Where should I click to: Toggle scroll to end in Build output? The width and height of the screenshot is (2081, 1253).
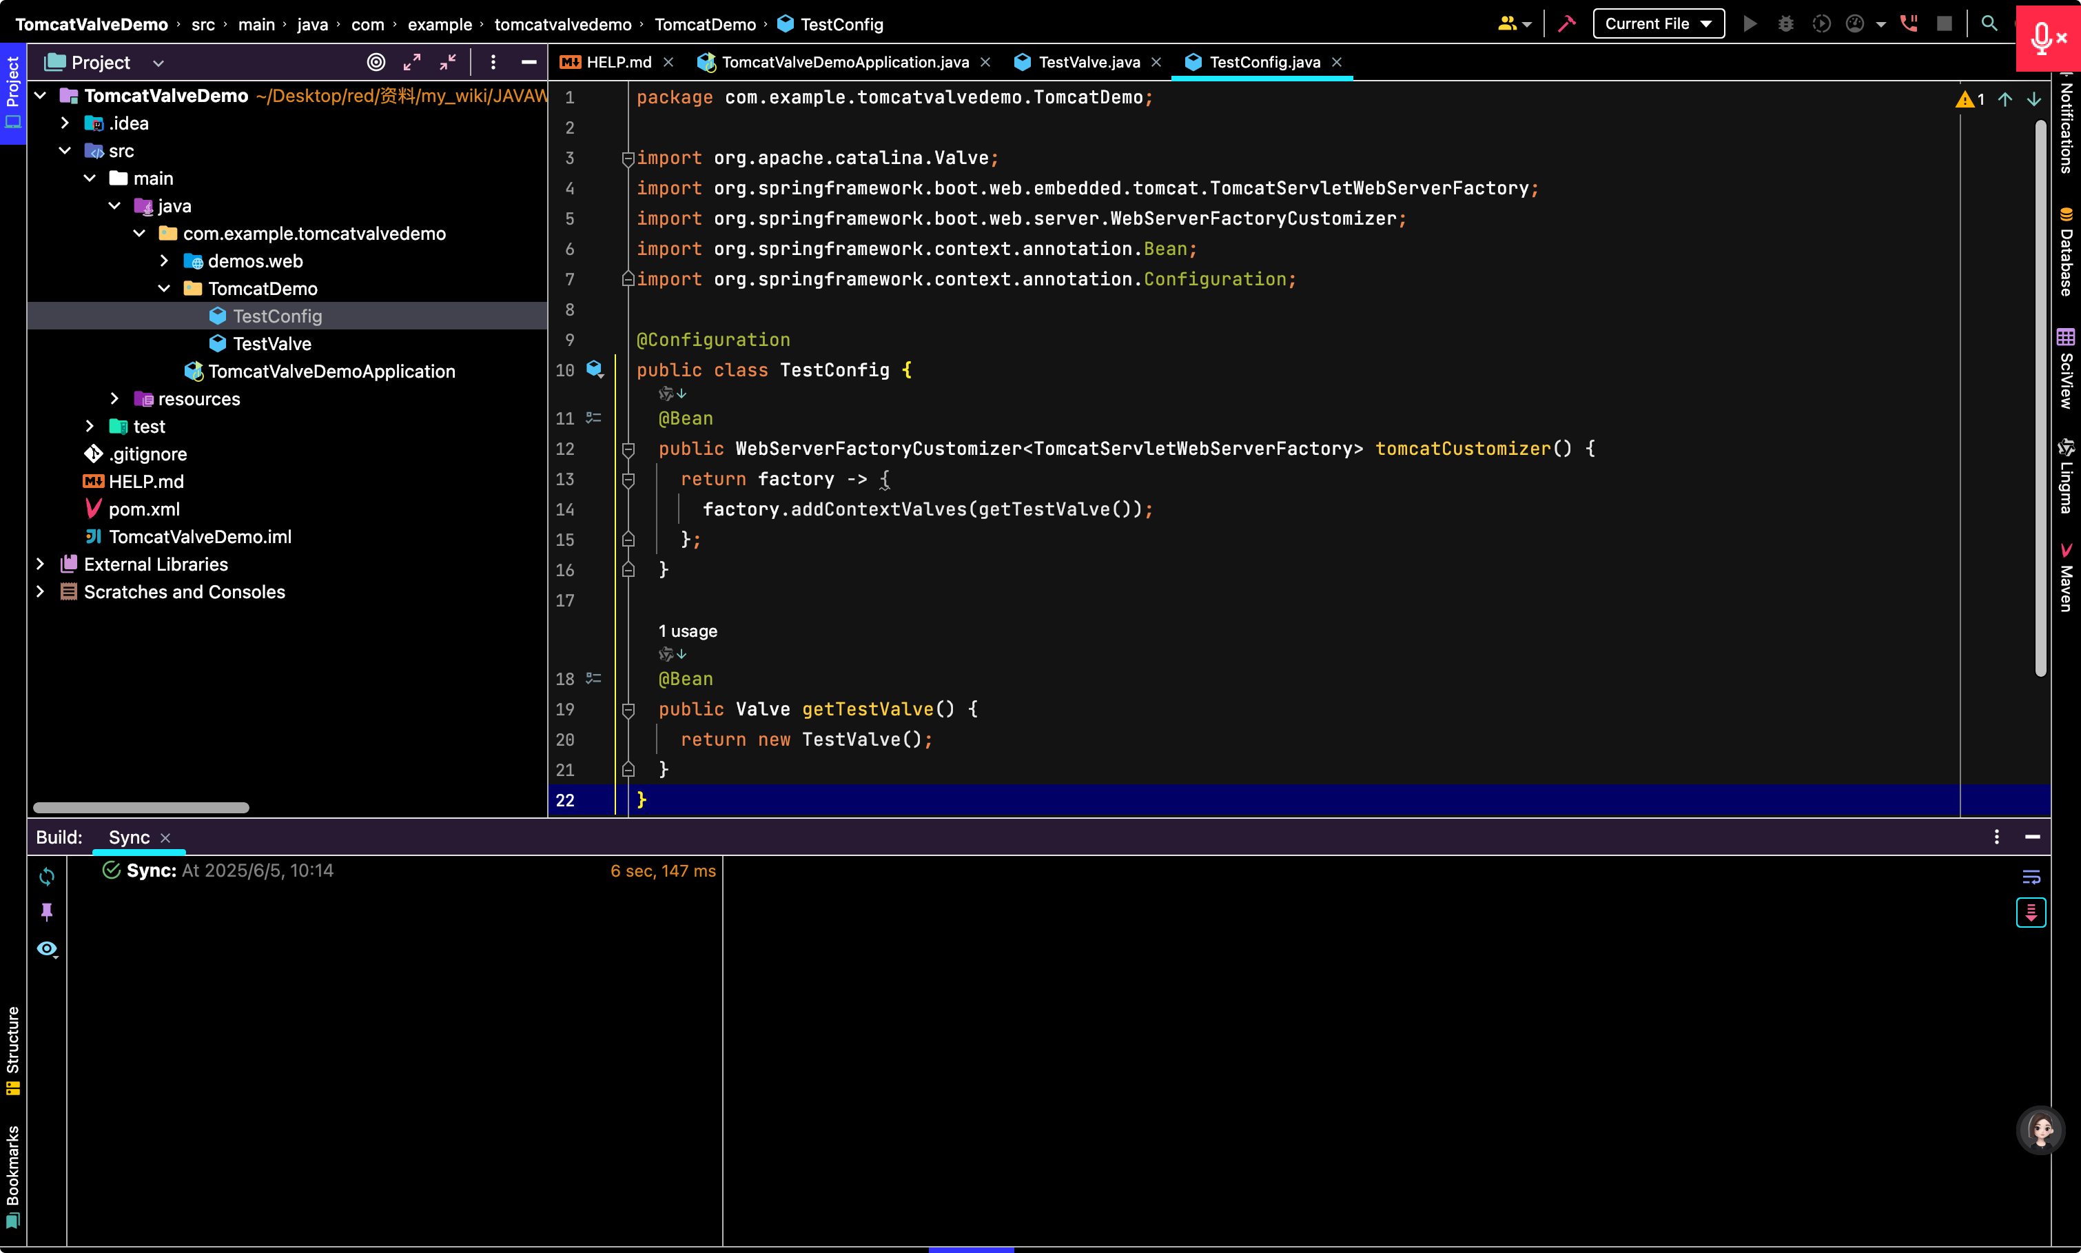(2031, 913)
